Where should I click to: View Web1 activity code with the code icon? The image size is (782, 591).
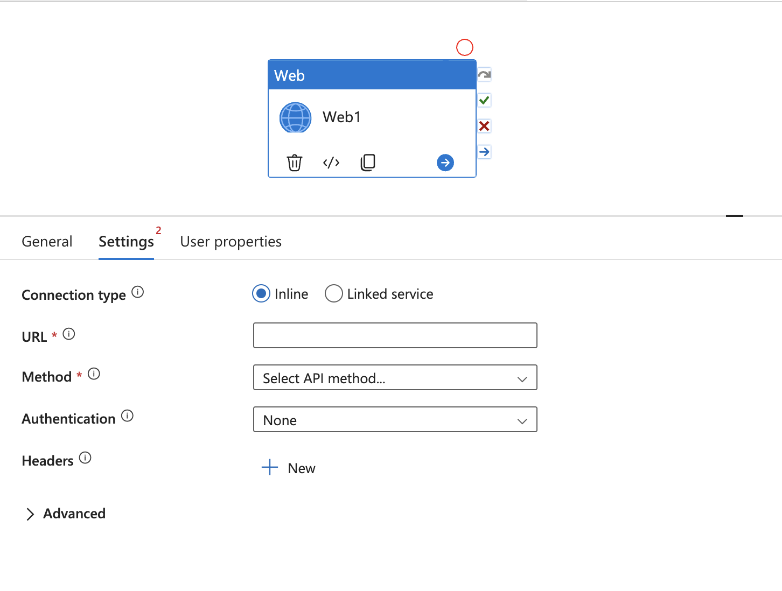click(331, 162)
